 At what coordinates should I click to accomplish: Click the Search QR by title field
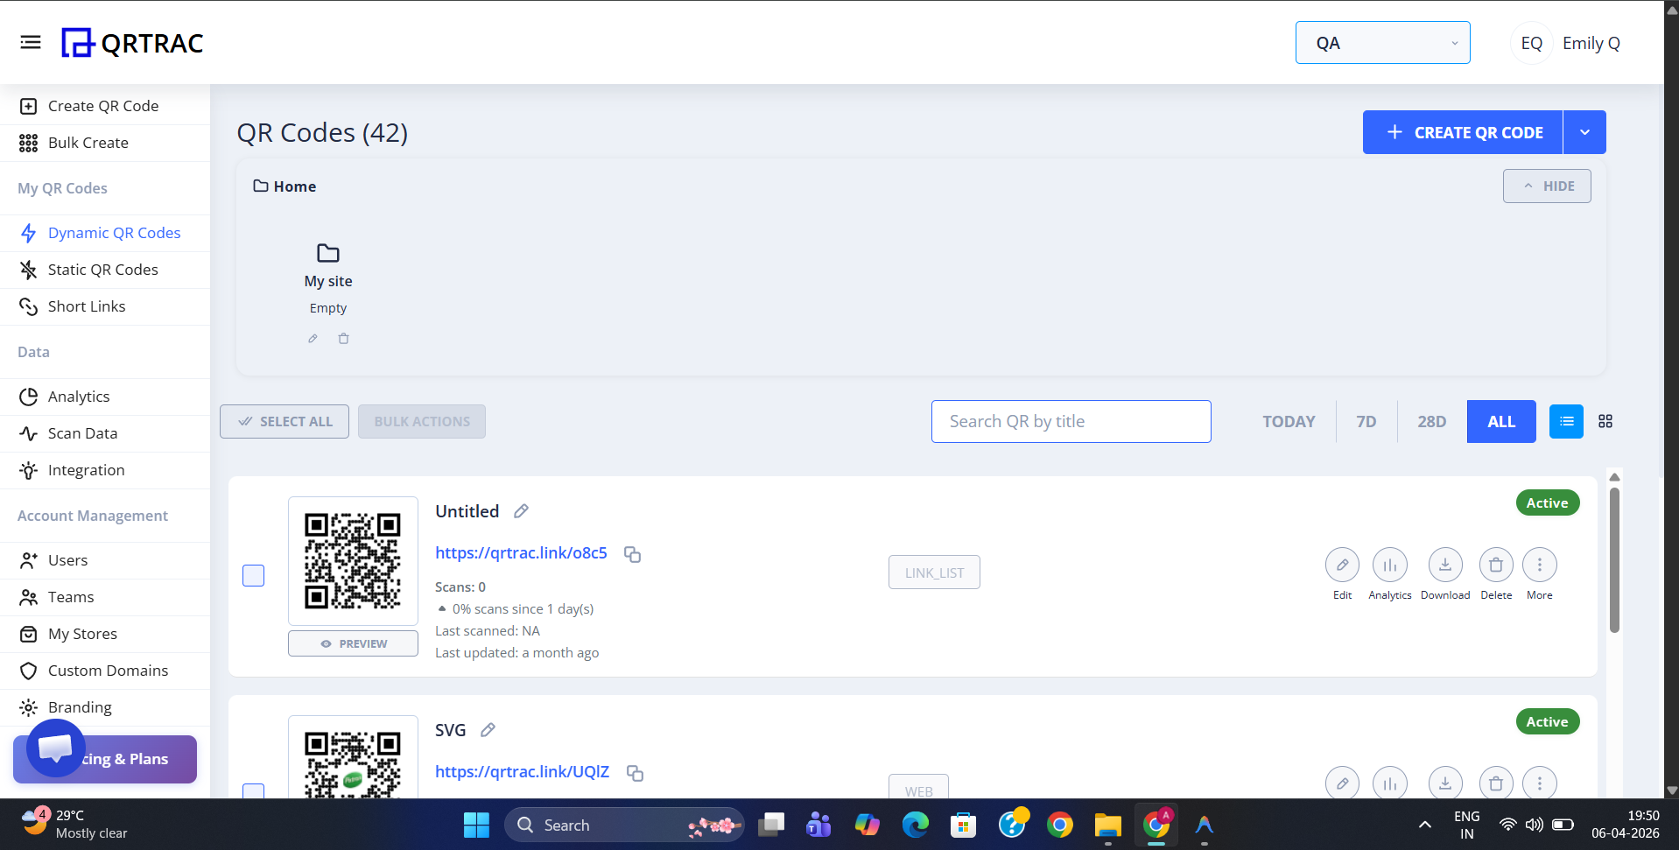tap(1070, 421)
